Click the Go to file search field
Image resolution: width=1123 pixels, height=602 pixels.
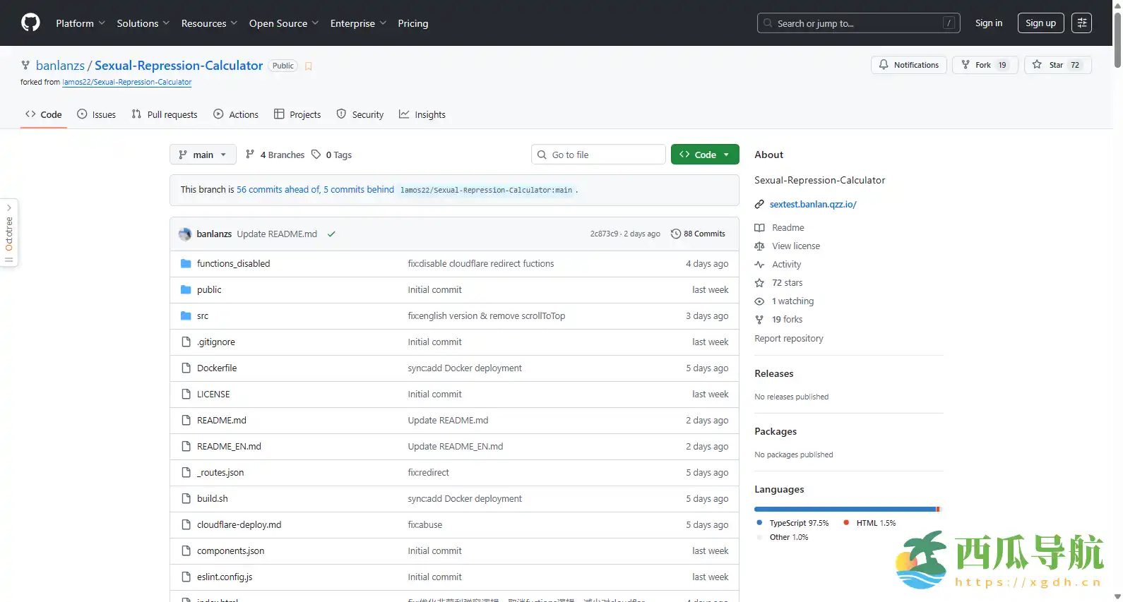598,155
